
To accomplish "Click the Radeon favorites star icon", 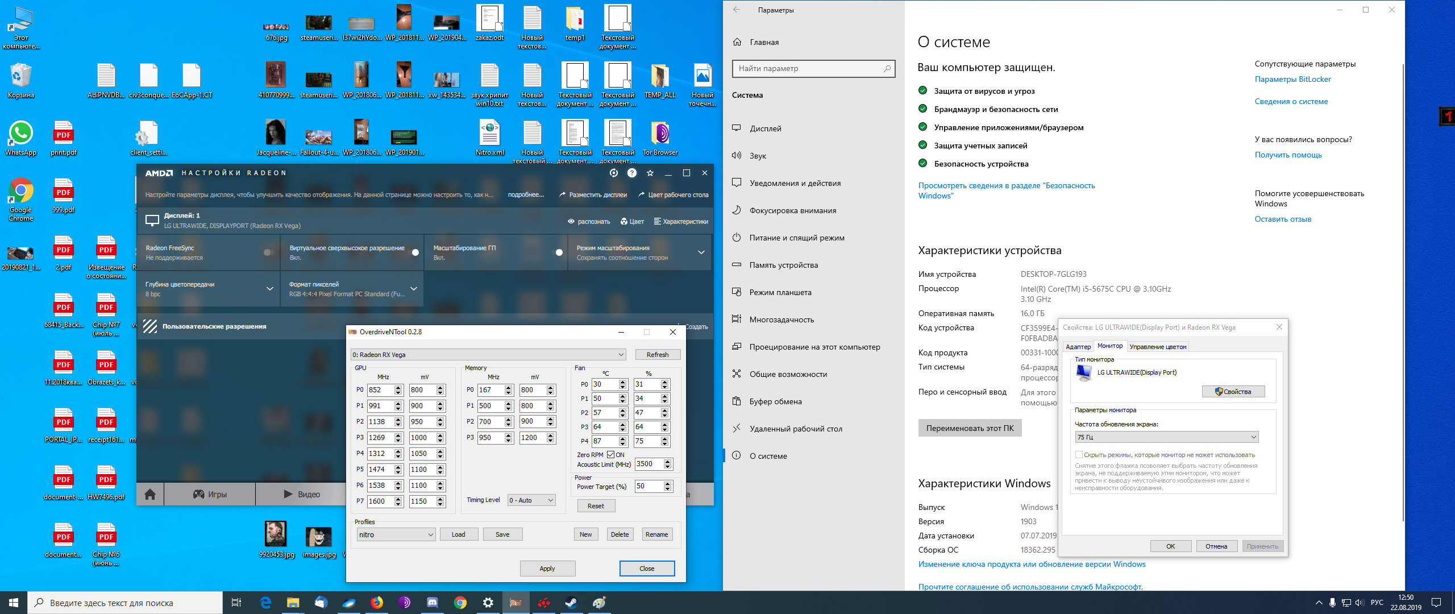I will (650, 173).
